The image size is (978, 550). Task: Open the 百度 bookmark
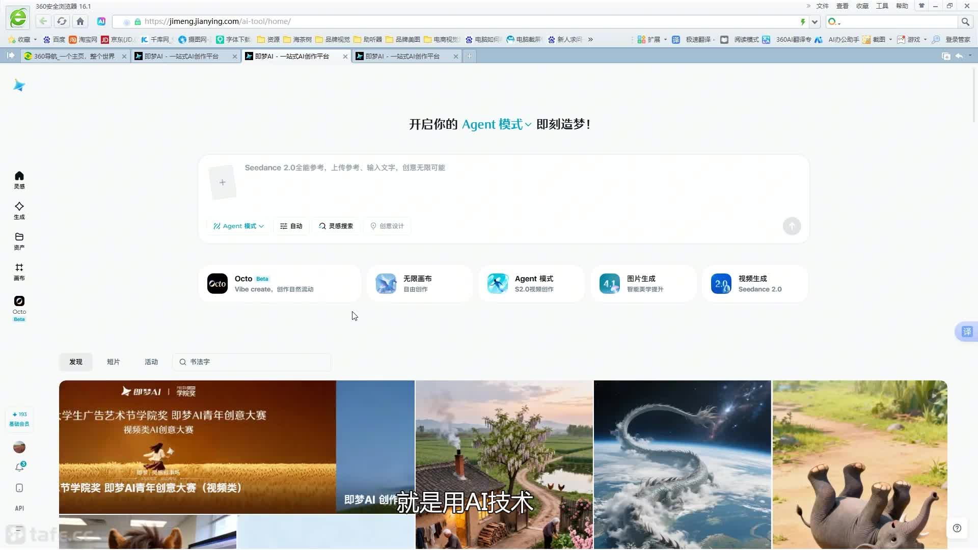pos(54,39)
